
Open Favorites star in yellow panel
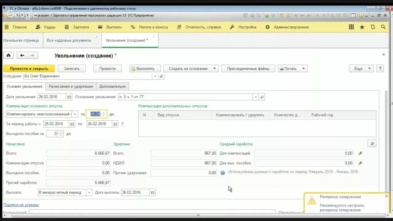tap(362, 27)
